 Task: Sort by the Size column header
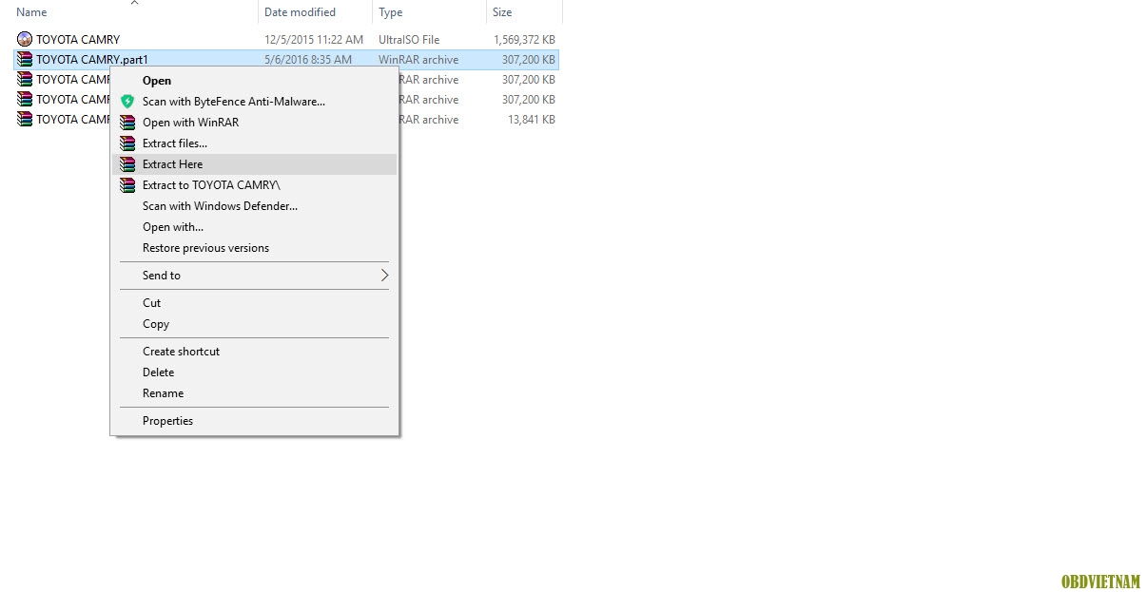(524, 12)
